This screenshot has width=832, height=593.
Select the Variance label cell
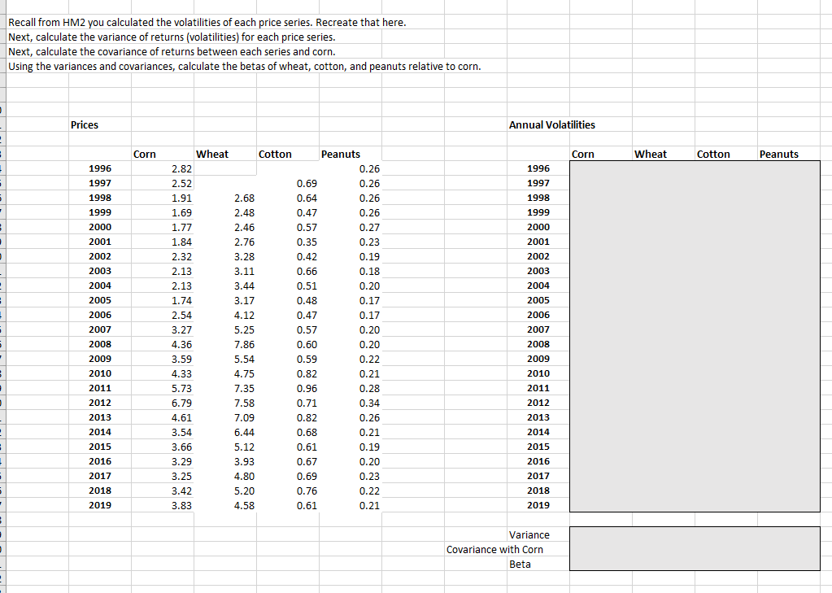pos(529,534)
